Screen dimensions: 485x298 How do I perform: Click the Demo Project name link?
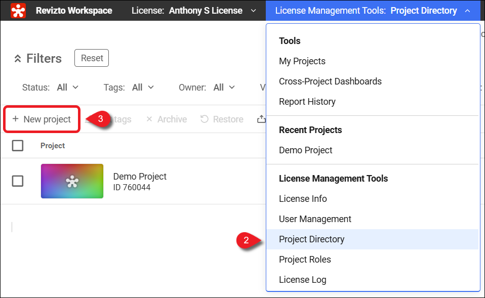pos(140,177)
